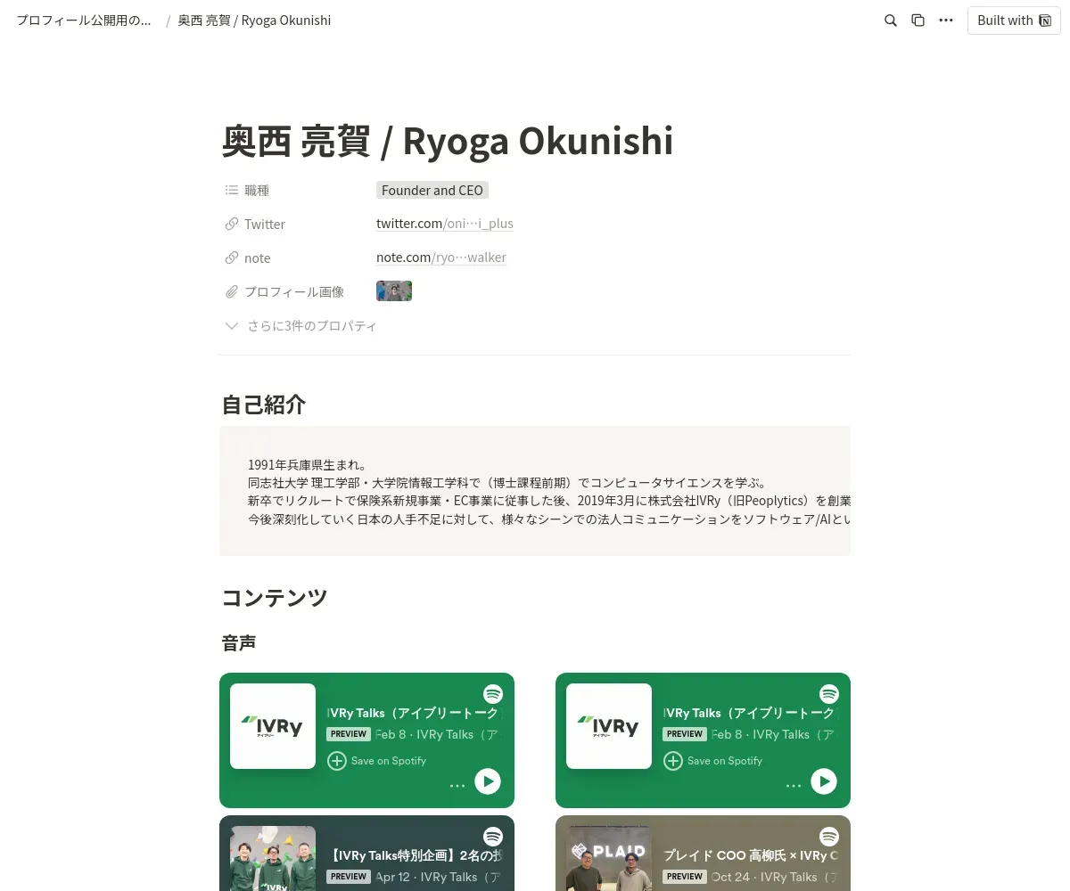1070x891 pixels.
Task: Open the profile image thumbnail
Action: [394, 291]
